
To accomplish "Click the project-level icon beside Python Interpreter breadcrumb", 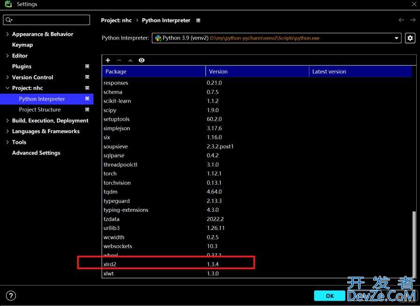I will pos(198,21).
